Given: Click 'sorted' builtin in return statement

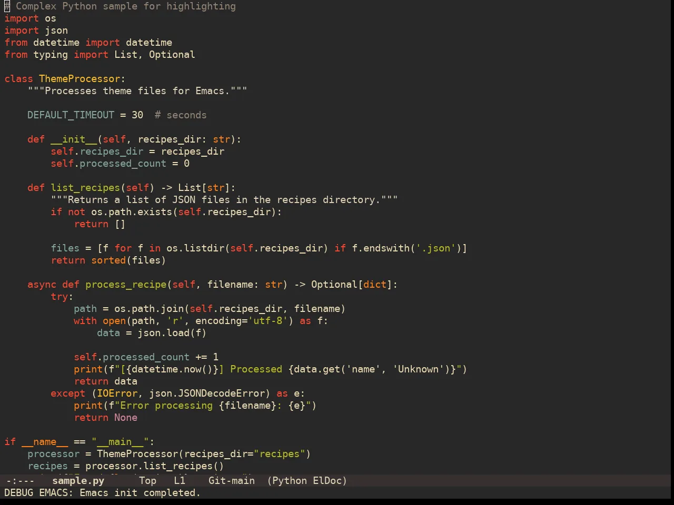Looking at the screenshot, I should tap(108, 260).
